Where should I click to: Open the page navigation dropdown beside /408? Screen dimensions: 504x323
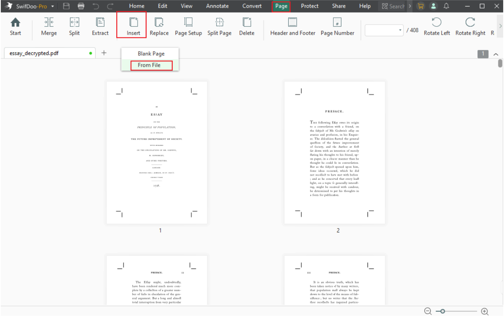click(400, 30)
